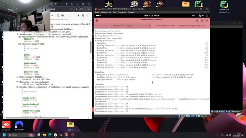Open the Cuphead desktop shortcut

tap(135, 4)
